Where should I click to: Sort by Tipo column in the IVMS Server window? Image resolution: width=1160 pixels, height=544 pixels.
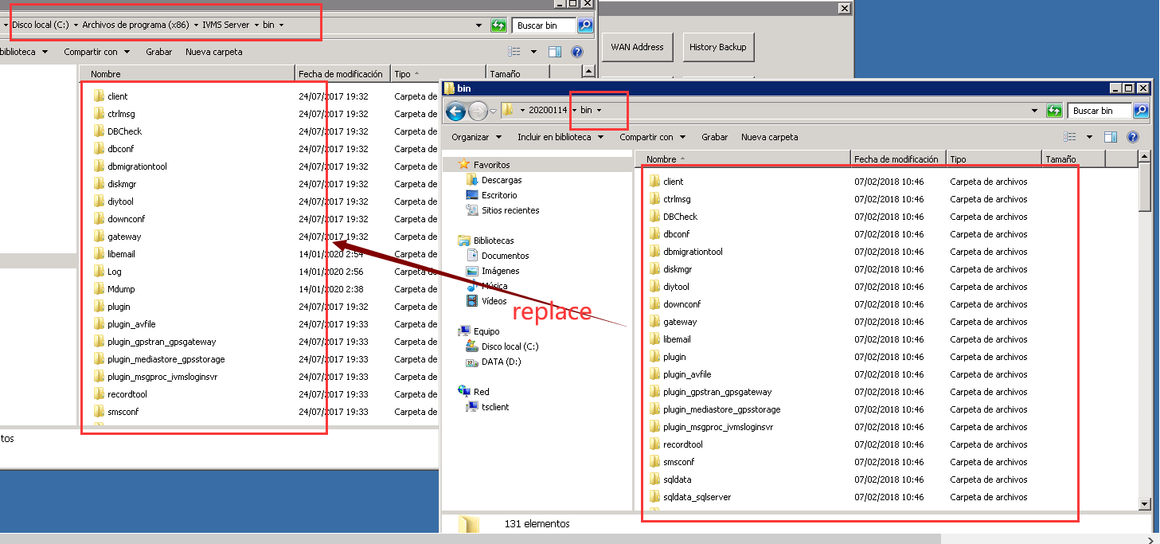point(438,74)
